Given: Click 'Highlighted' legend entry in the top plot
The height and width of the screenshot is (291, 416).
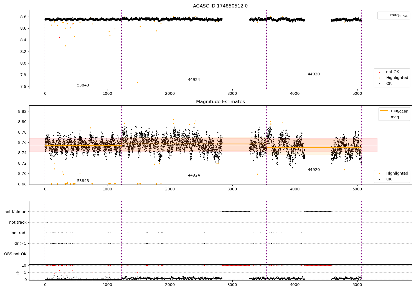Looking at the screenshot, I should click(x=397, y=78).
